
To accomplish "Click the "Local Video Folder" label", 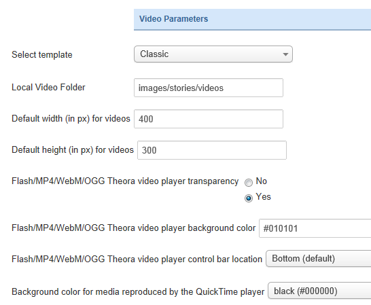I will pos(48,88).
